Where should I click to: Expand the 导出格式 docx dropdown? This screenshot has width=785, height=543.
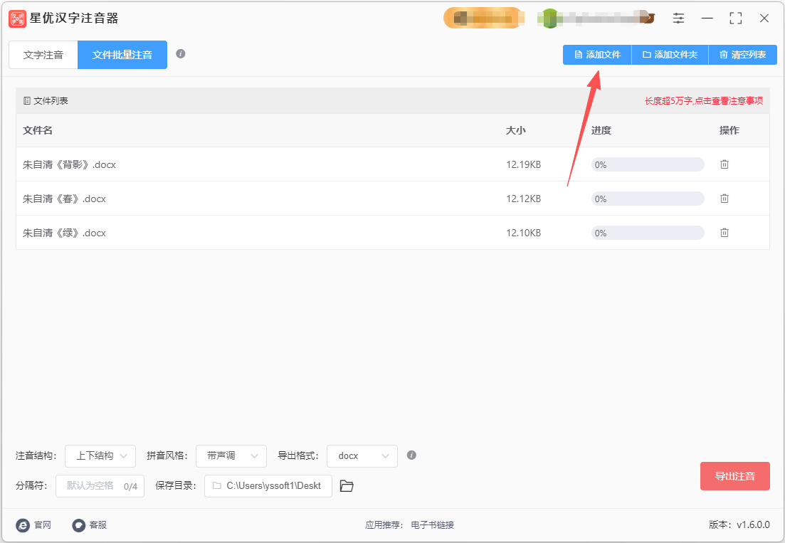coord(362,456)
